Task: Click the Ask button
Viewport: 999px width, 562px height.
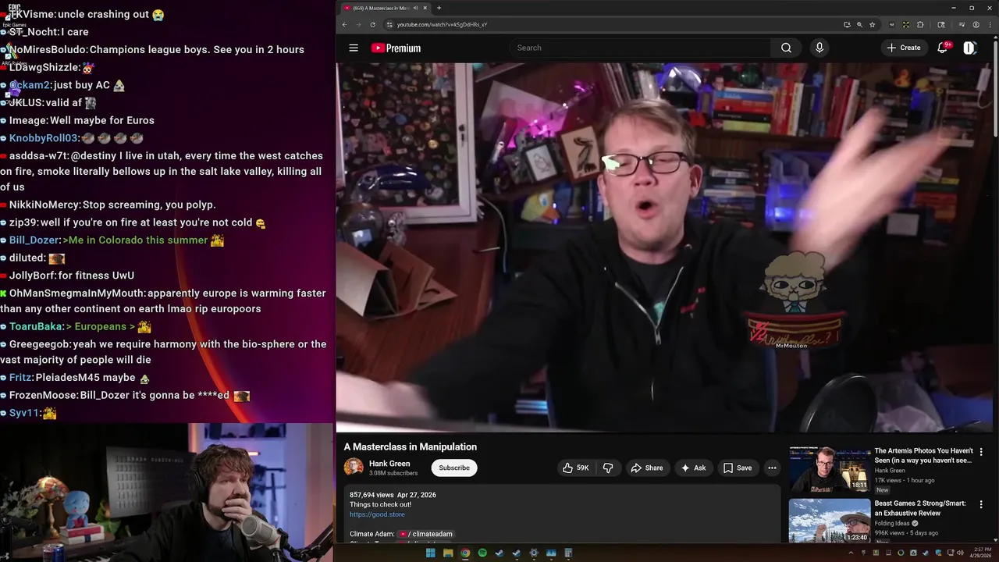Action: coord(693,468)
